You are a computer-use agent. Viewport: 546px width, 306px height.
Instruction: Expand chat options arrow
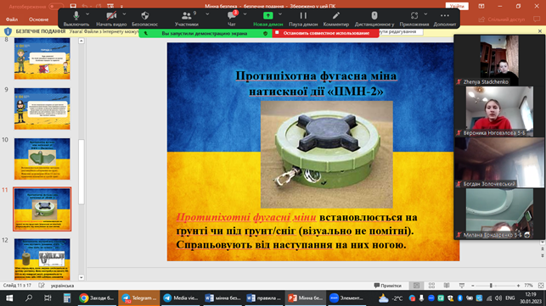245,14
